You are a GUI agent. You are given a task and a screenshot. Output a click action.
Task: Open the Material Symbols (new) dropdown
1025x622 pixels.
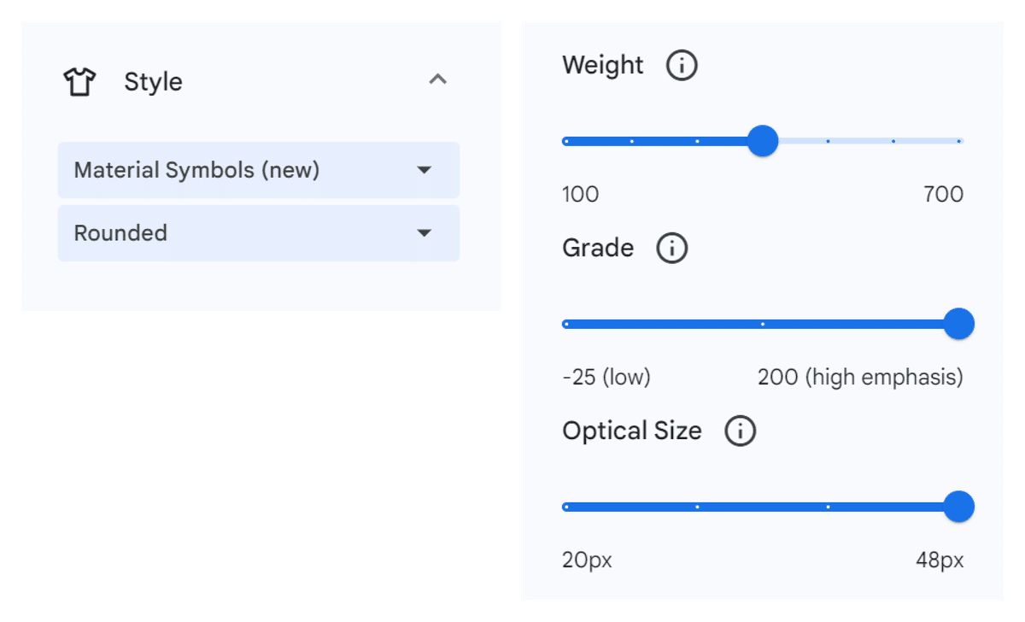259,170
